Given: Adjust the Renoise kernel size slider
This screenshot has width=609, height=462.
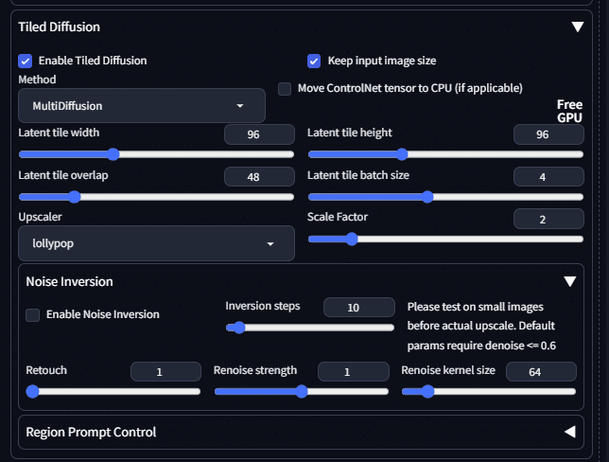Looking at the screenshot, I should tap(489, 391).
